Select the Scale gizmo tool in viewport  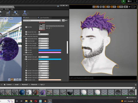[98, 7]
